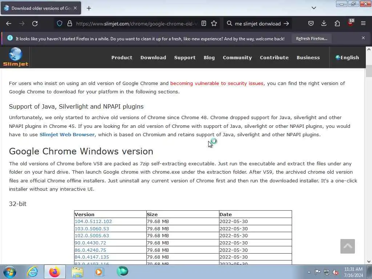
Task: Click the Slimjet logo
Action: [x=15, y=57]
